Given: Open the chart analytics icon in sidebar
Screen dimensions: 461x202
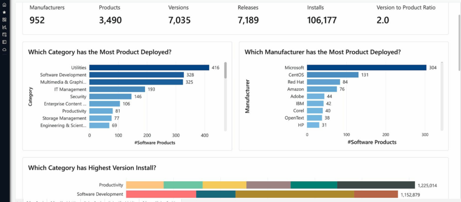Looking at the screenshot, I should pyautogui.click(x=4, y=27).
